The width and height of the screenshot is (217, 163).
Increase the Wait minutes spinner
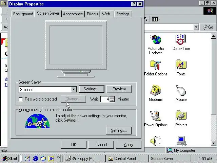pos(112,97)
